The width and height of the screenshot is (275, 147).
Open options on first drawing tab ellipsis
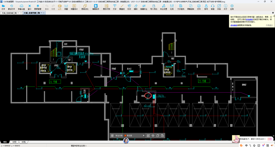(18, 13)
